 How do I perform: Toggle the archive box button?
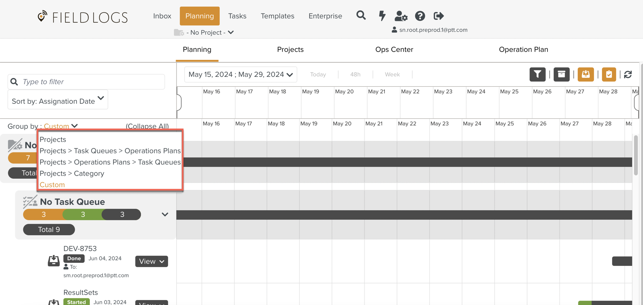(561, 74)
